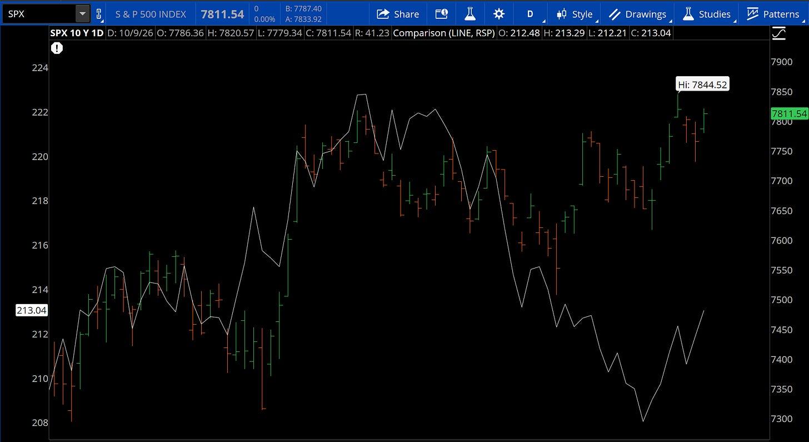Image resolution: width=809 pixels, height=442 pixels.
Task: Click the axis scale curve icon
Action: click(779, 34)
